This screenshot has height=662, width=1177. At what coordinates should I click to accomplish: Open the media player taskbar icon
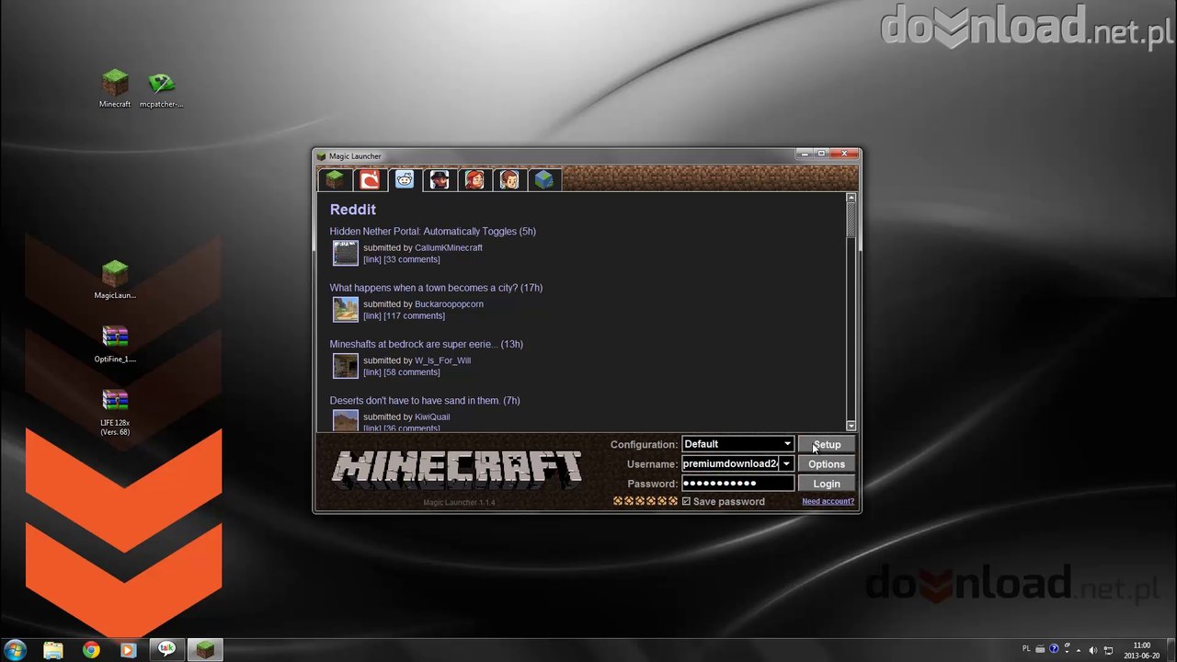[x=129, y=650]
